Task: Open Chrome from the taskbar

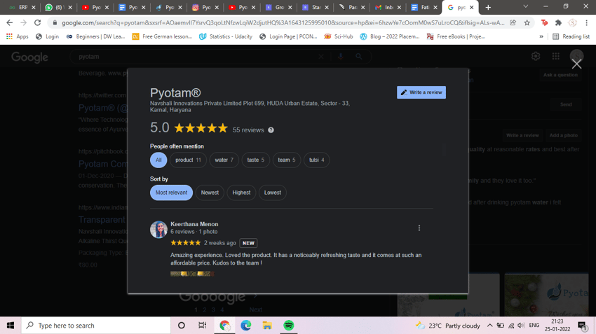Action: click(x=224, y=326)
